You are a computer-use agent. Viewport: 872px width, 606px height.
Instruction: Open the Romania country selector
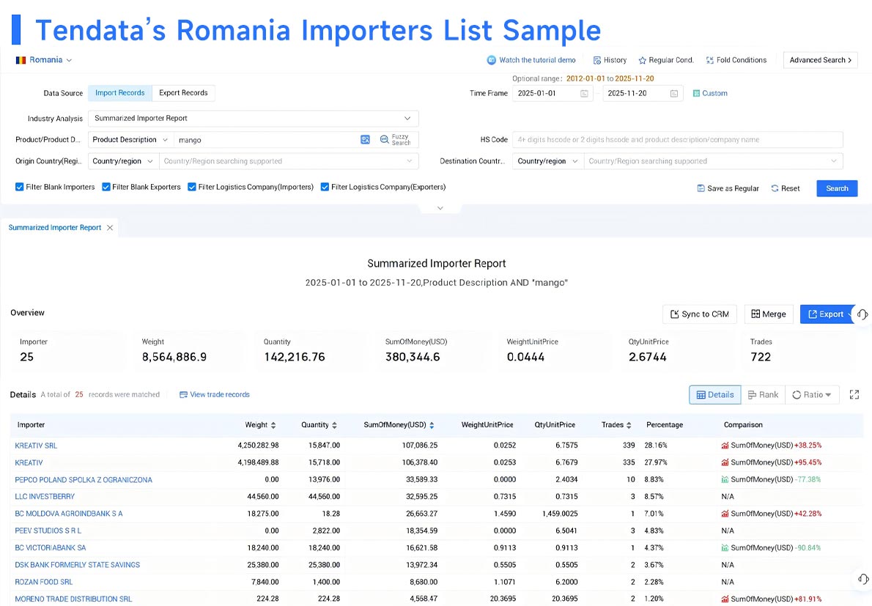pyautogui.click(x=44, y=60)
